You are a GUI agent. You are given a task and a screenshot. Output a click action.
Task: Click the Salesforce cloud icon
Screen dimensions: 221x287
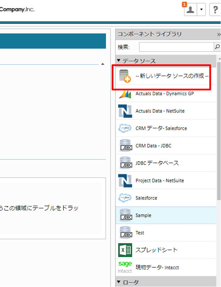[x=125, y=198]
